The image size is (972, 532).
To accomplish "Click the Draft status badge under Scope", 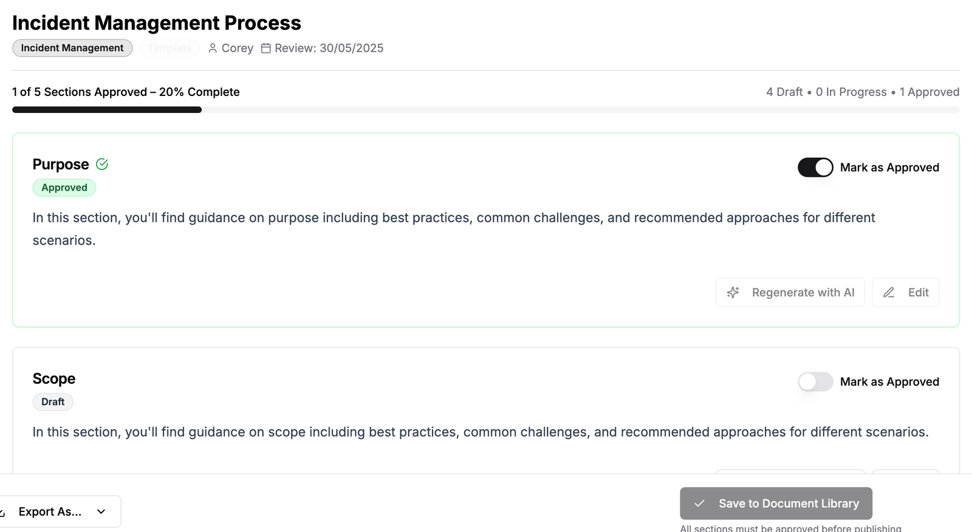I will pyautogui.click(x=53, y=401).
